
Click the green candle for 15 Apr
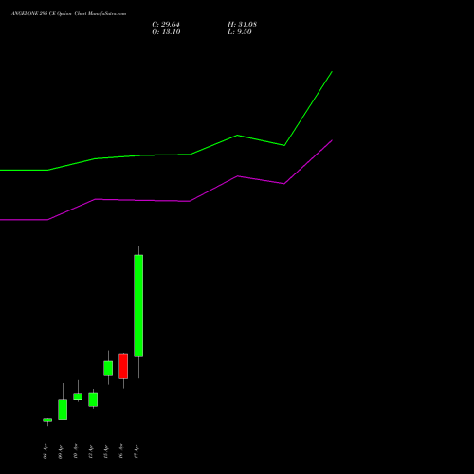click(108, 369)
